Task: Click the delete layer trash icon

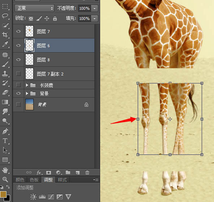Action: pos(87,172)
